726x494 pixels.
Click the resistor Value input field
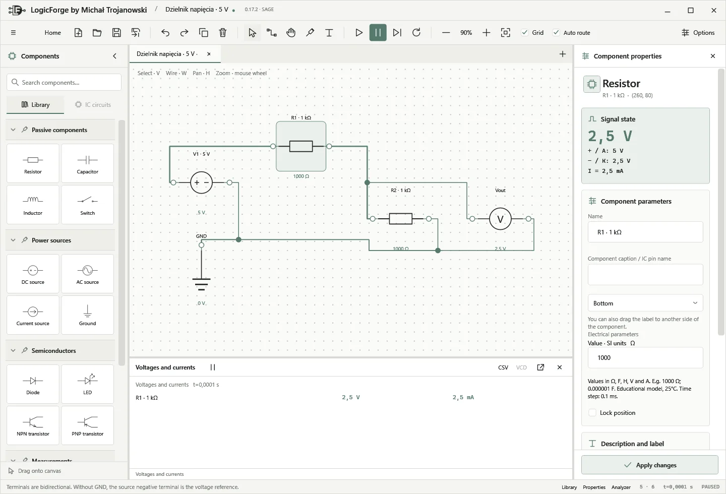[645, 358]
